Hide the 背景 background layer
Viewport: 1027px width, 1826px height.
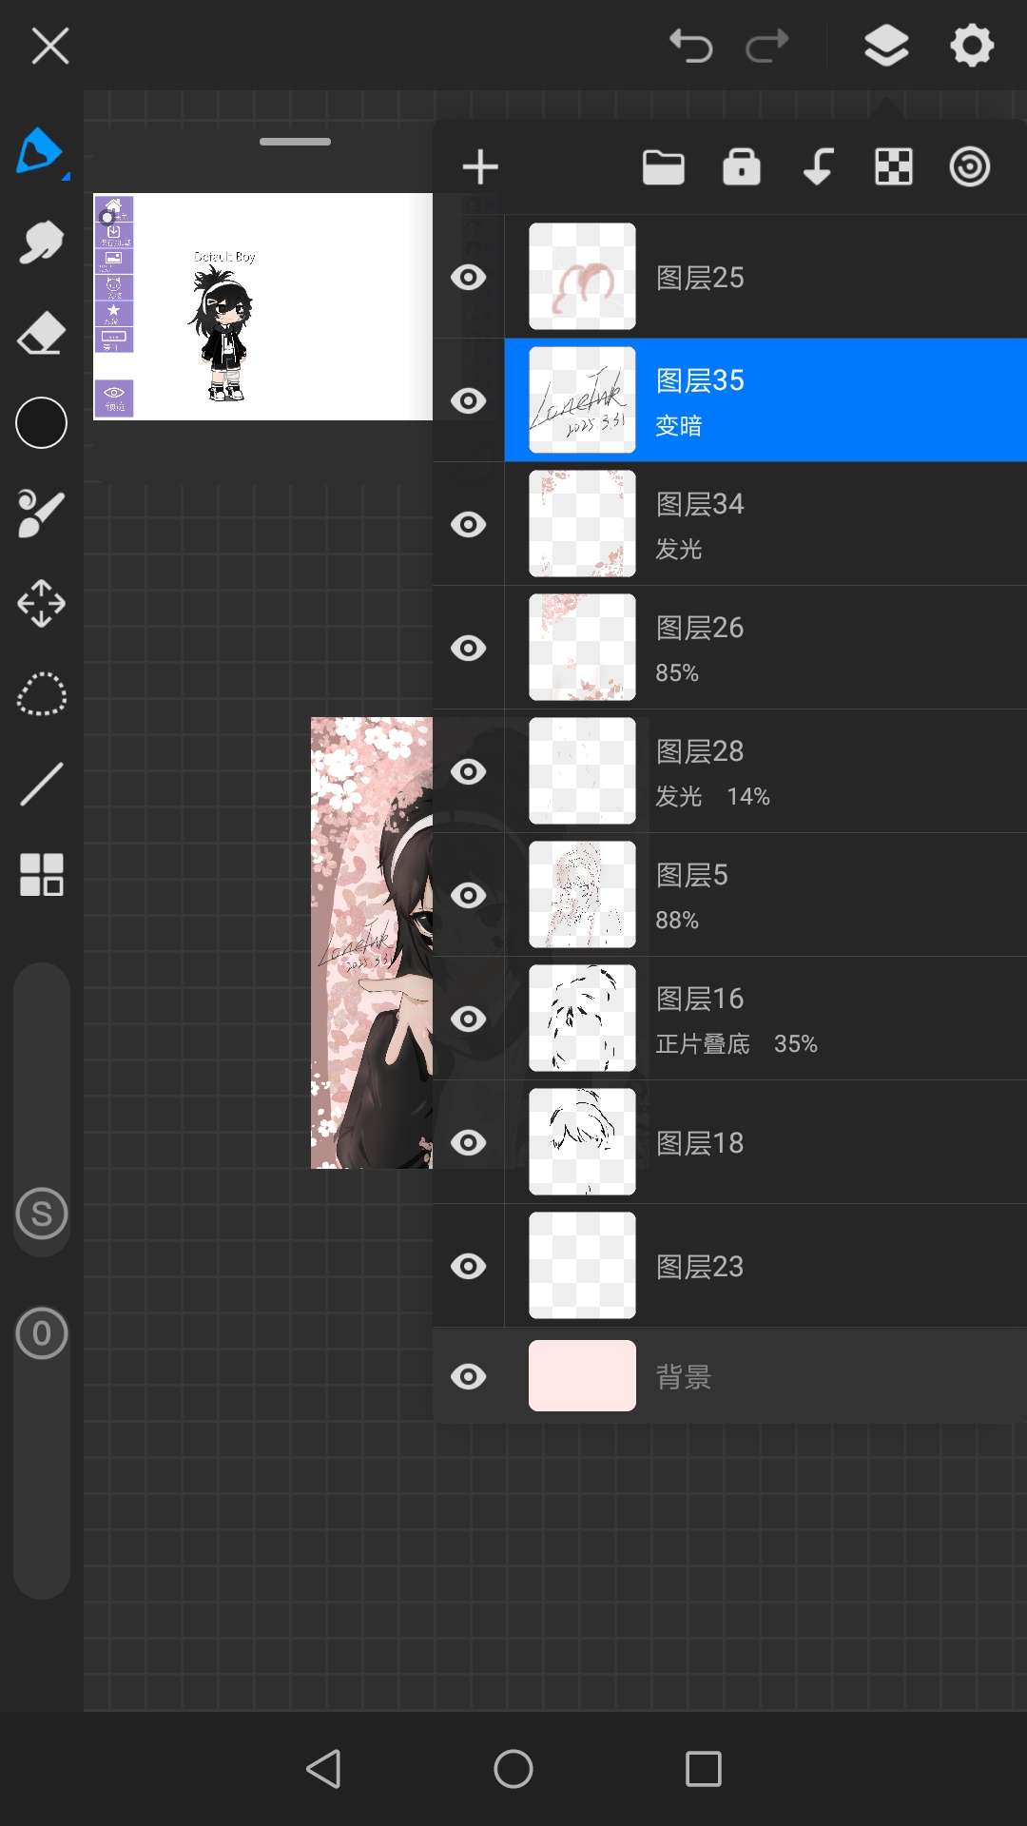coord(468,1376)
